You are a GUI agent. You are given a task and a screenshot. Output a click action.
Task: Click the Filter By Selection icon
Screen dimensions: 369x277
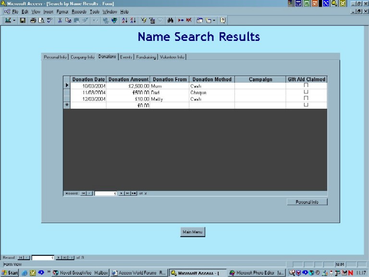point(144,21)
